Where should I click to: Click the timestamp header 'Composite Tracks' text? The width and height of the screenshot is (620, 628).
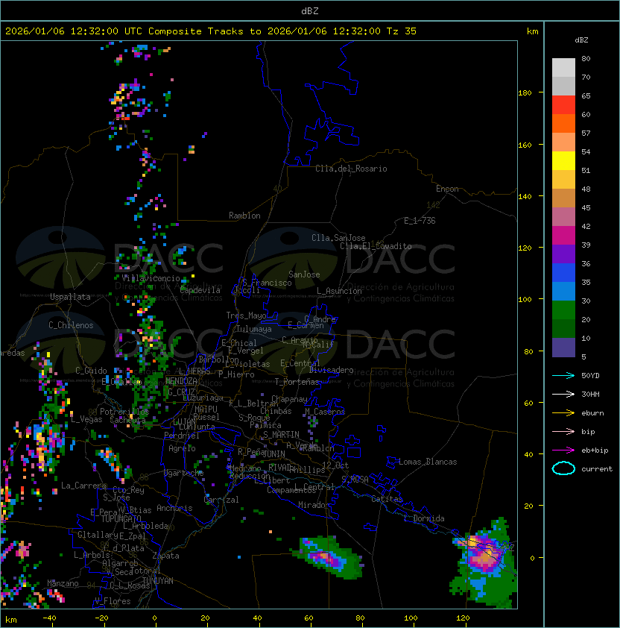196,31
